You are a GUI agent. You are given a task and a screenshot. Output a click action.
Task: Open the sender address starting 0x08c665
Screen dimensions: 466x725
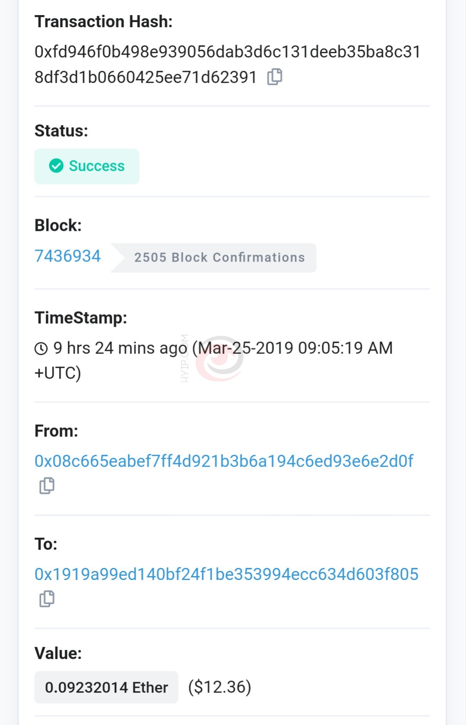click(x=224, y=461)
